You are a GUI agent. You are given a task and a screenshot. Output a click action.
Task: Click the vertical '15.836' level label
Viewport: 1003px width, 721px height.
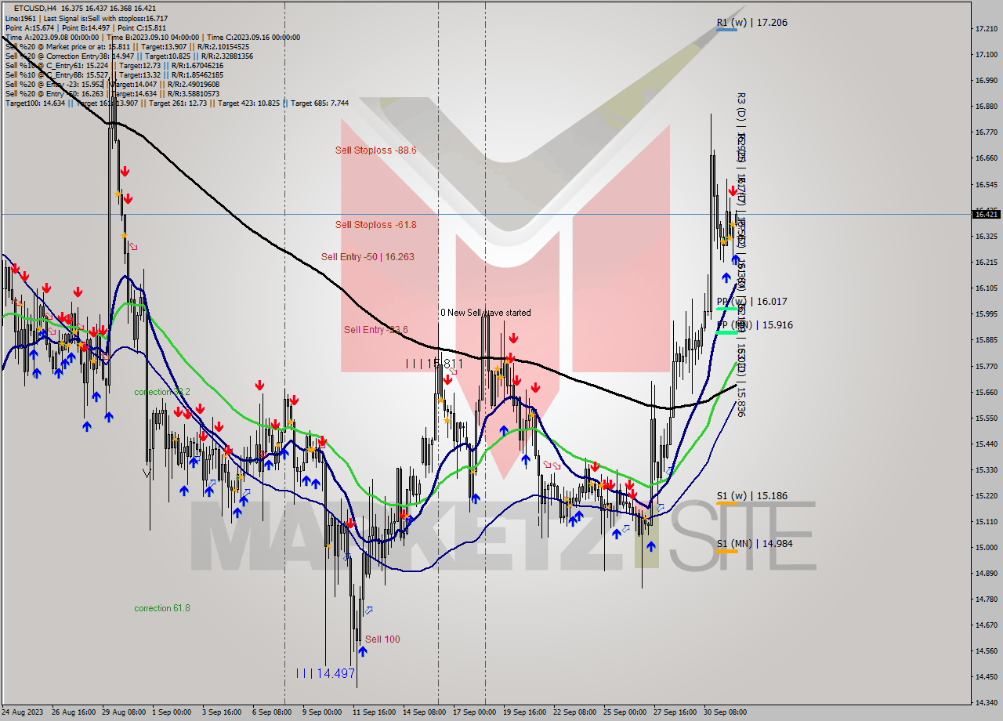740,403
